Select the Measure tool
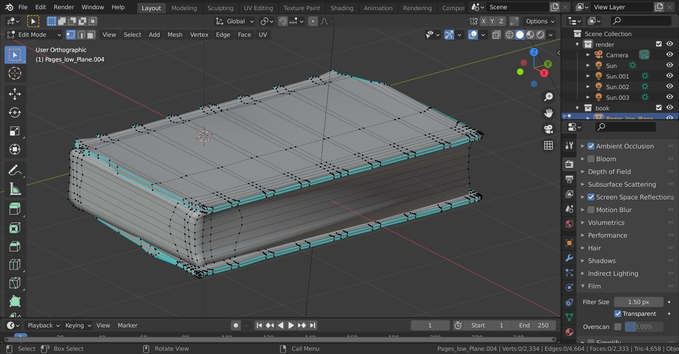 click(15, 189)
